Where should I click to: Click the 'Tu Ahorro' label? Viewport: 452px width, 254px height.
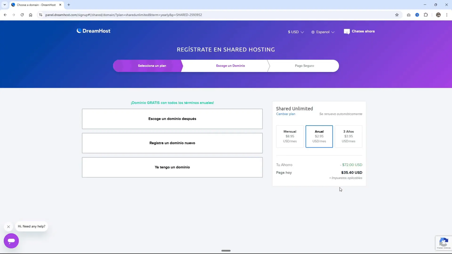(x=284, y=165)
